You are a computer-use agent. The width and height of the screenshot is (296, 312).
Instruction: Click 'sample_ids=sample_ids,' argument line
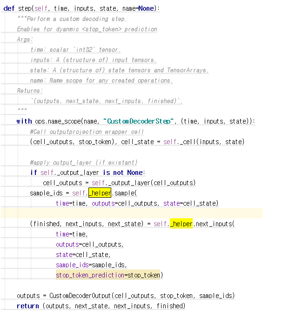pos(91,265)
